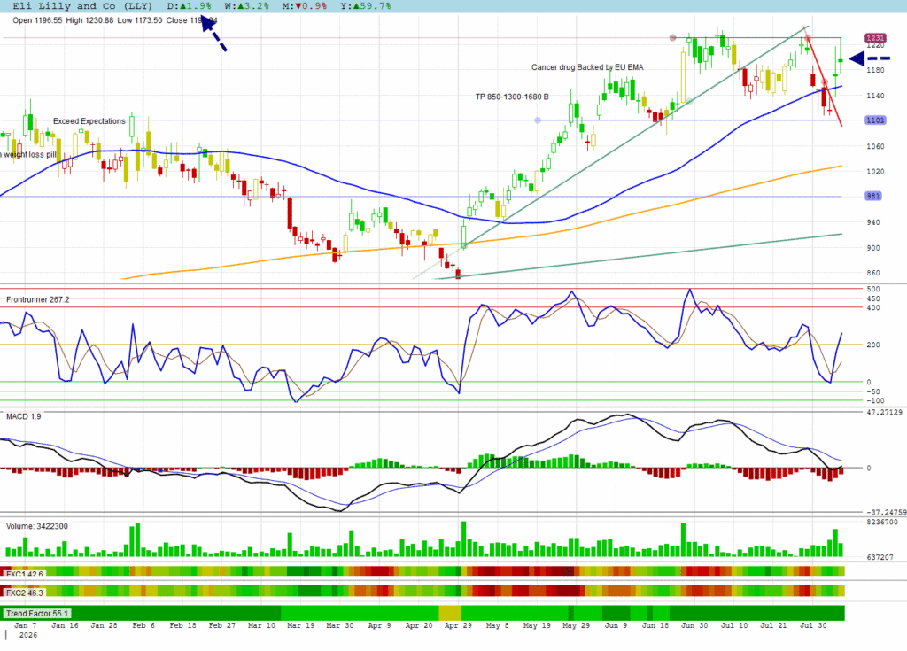Screen dimensions: 907x651
Task: Click the Frontrunner 450 axis label
Action: 872,298
